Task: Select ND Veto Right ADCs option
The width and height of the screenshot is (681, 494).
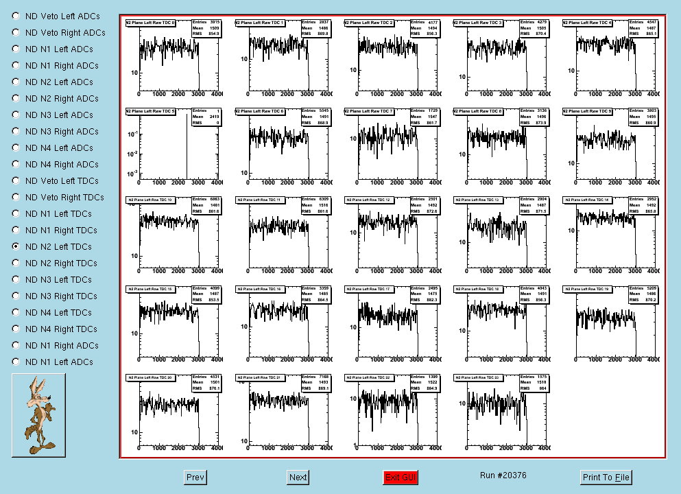Action: [16, 32]
